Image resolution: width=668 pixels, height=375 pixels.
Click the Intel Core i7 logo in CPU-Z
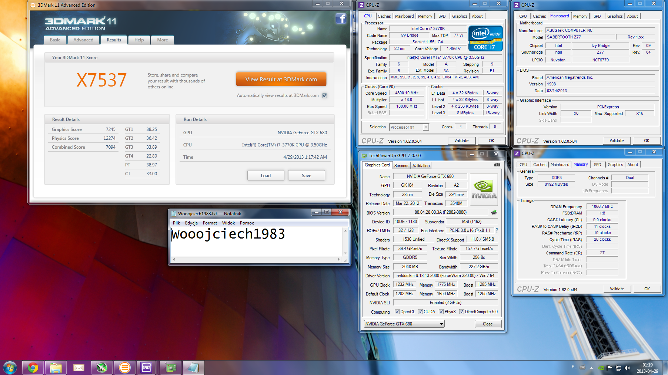coord(485,38)
